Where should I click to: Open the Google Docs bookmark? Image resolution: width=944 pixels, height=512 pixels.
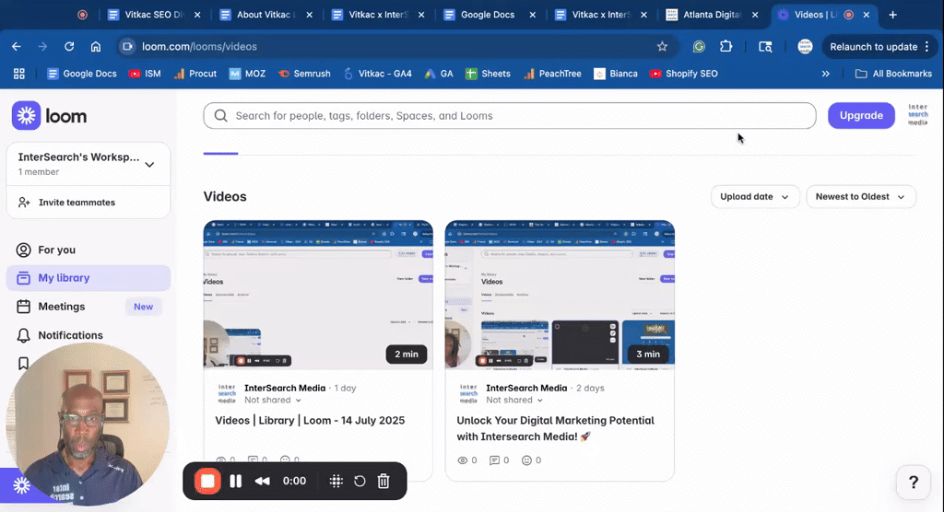pyautogui.click(x=82, y=74)
